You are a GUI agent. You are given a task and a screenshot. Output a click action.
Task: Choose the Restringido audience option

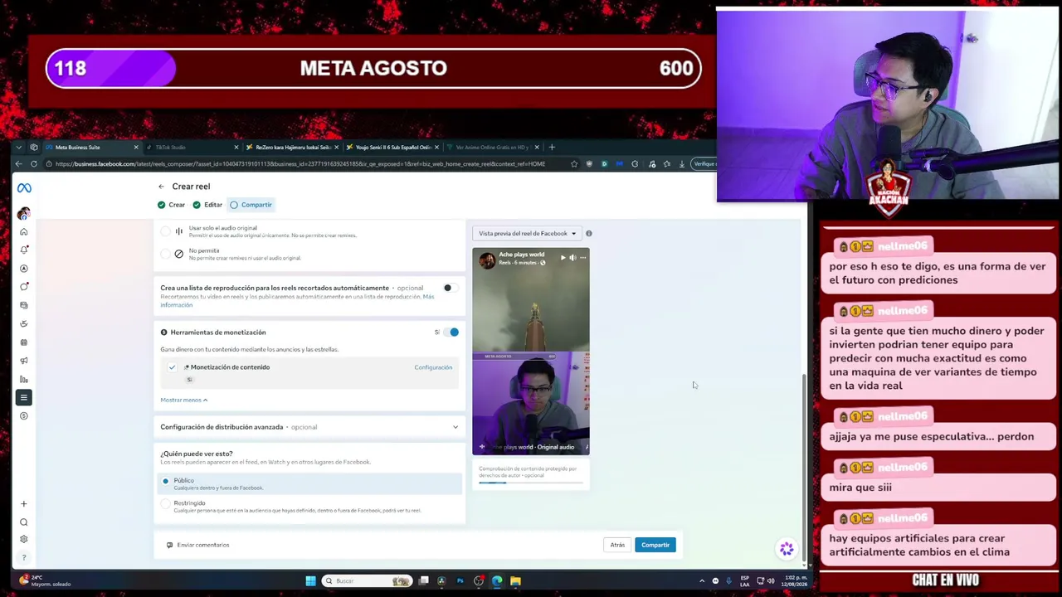[165, 504]
